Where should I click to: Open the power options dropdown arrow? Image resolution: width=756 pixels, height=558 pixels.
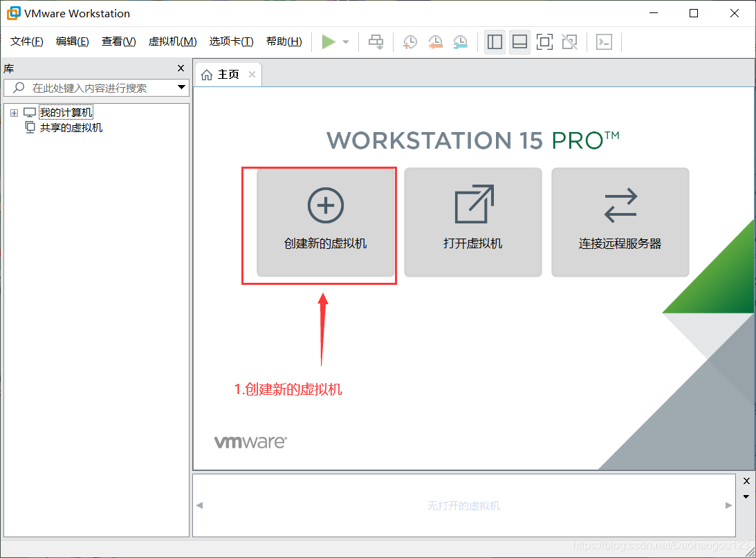point(346,42)
